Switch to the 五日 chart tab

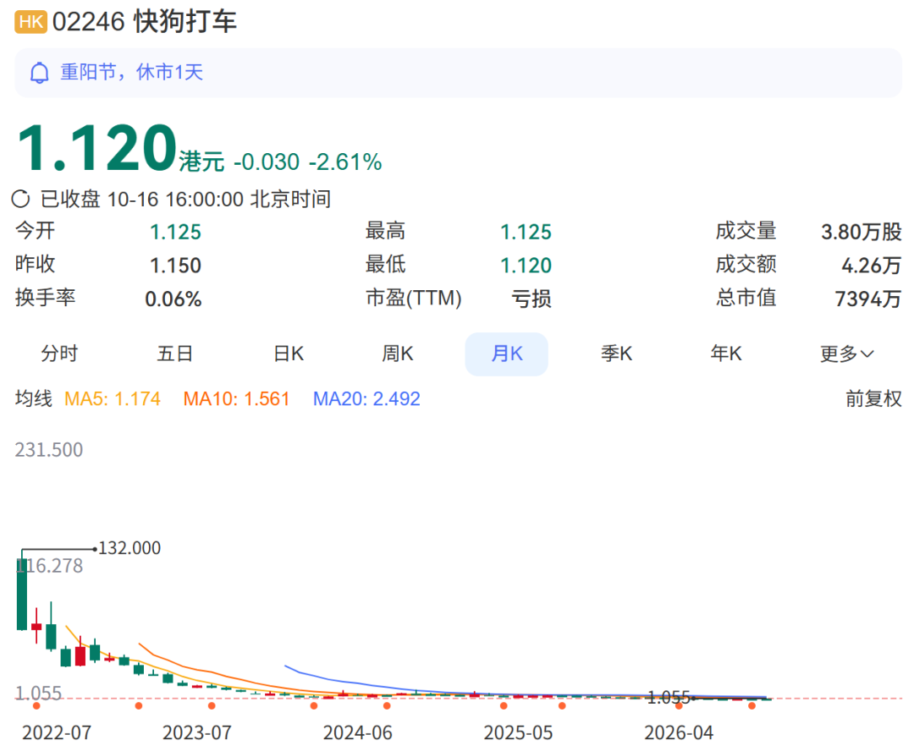(x=175, y=354)
